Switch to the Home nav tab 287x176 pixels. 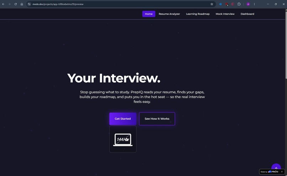point(148,14)
